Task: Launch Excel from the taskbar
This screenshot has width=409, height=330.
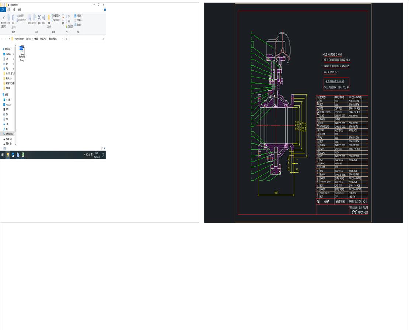Action: (x=22, y=155)
